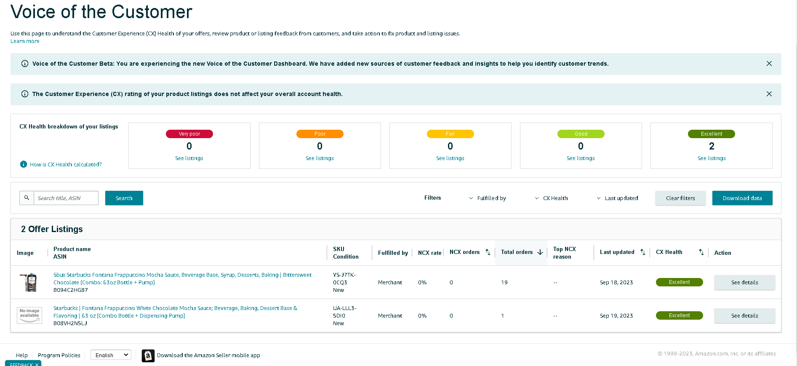Click the Product name ASIN column header
Image resolution: width=797 pixels, height=366 pixels.
72,253
